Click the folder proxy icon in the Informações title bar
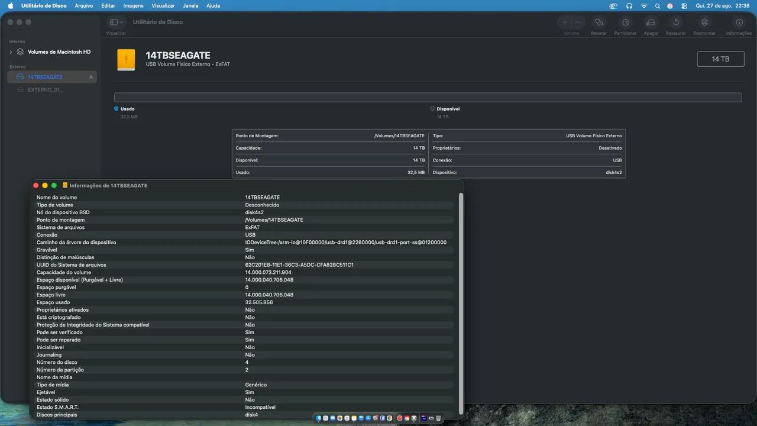757x426 pixels. [65, 185]
